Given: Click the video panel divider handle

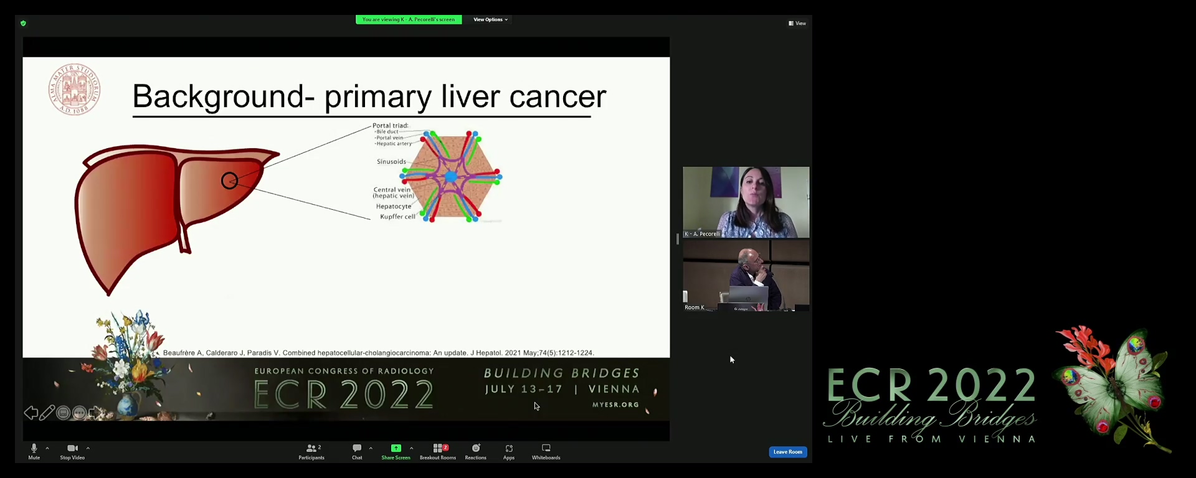Looking at the screenshot, I should (x=677, y=239).
